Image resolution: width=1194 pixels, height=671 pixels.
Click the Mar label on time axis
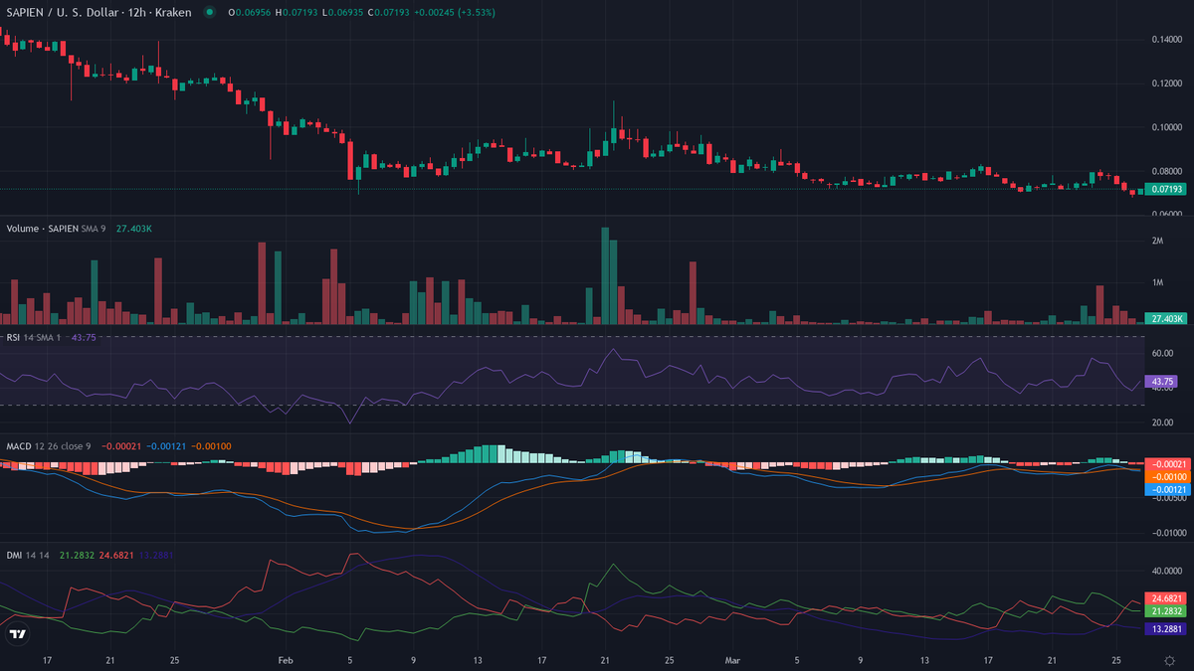(x=733, y=660)
